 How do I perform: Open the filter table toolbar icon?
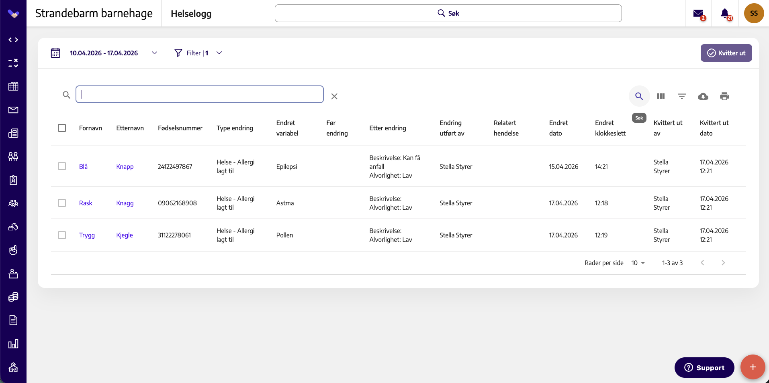coord(682,96)
